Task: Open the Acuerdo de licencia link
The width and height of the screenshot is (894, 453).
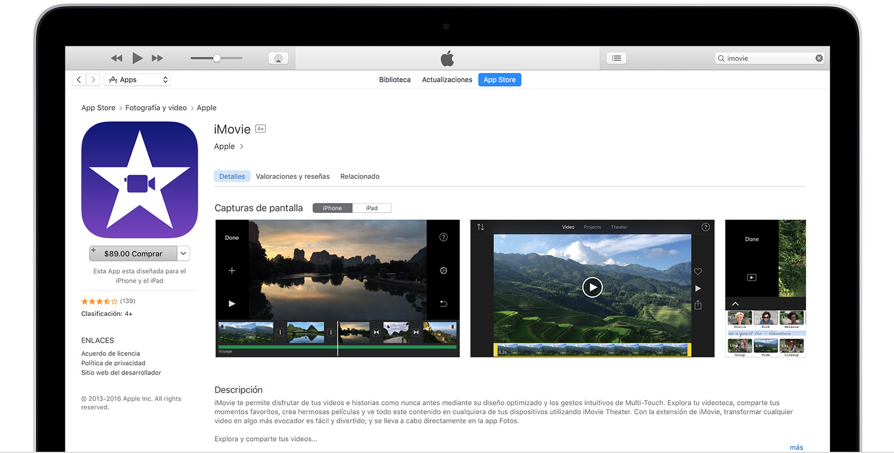Action: (x=111, y=354)
